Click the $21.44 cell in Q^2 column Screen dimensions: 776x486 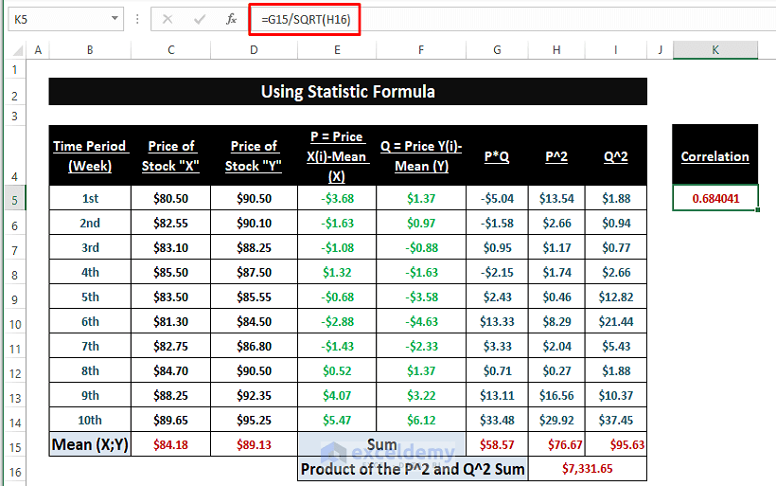pos(616,321)
